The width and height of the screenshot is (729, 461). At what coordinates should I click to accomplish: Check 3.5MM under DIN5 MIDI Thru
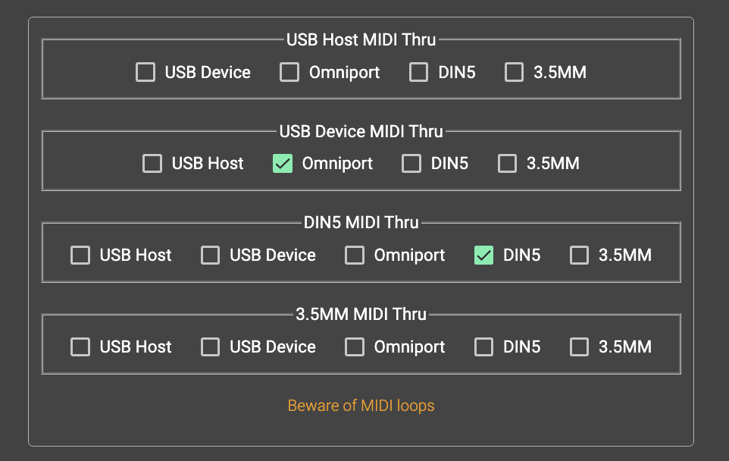coord(579,256)
